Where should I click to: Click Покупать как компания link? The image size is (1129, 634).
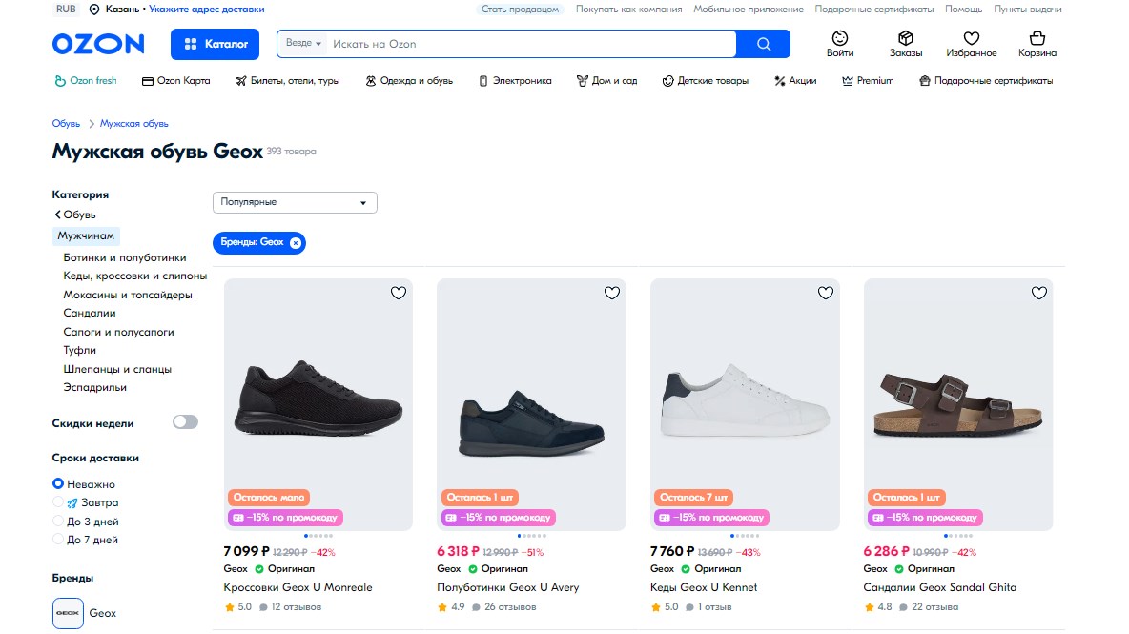click(x=628, y=10)
